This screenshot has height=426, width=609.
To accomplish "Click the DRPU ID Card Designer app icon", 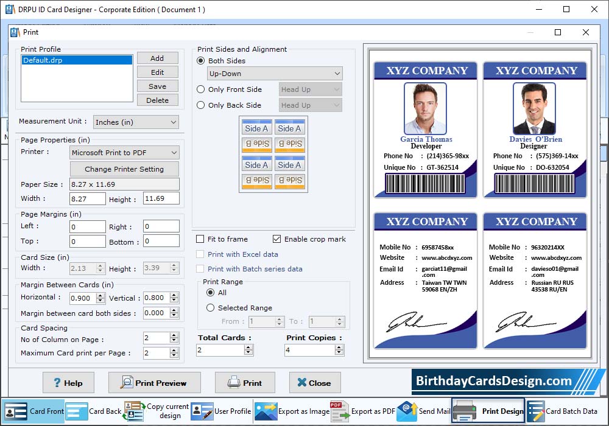I will tap(10, 9).
